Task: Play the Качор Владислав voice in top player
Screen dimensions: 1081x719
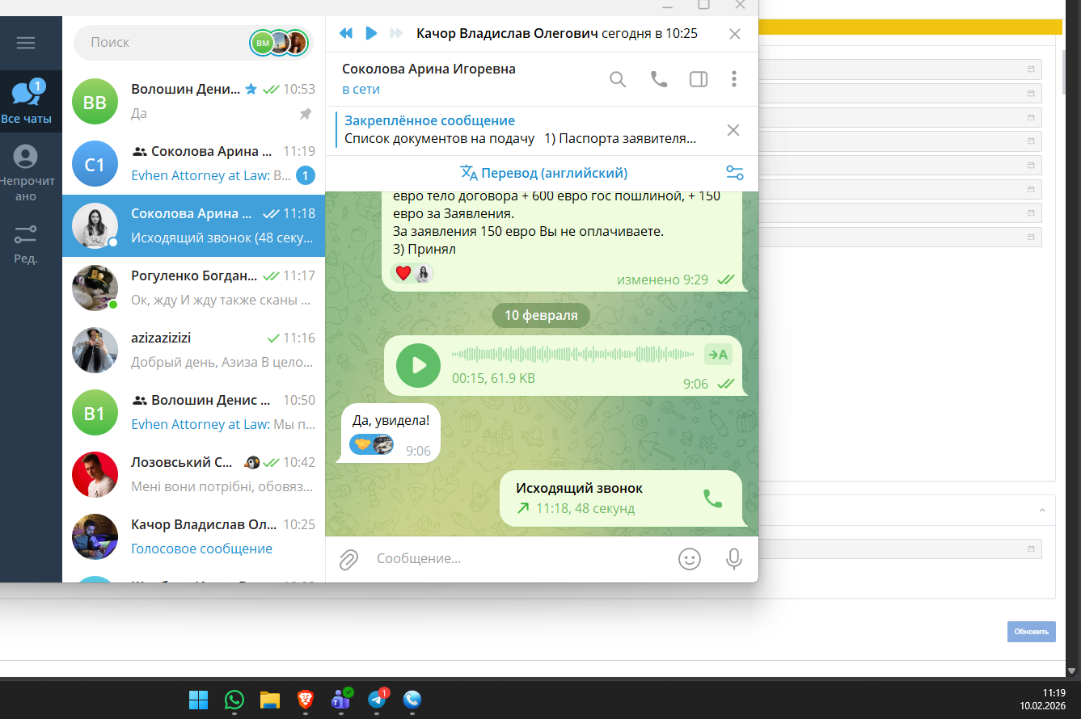Action: [x=371, y=33]
